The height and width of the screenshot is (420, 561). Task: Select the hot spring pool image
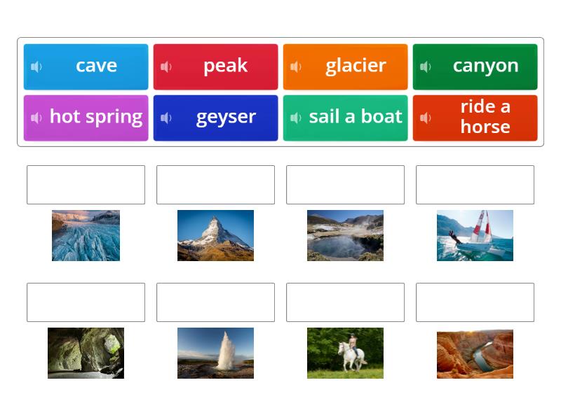[x=345, y=235]
